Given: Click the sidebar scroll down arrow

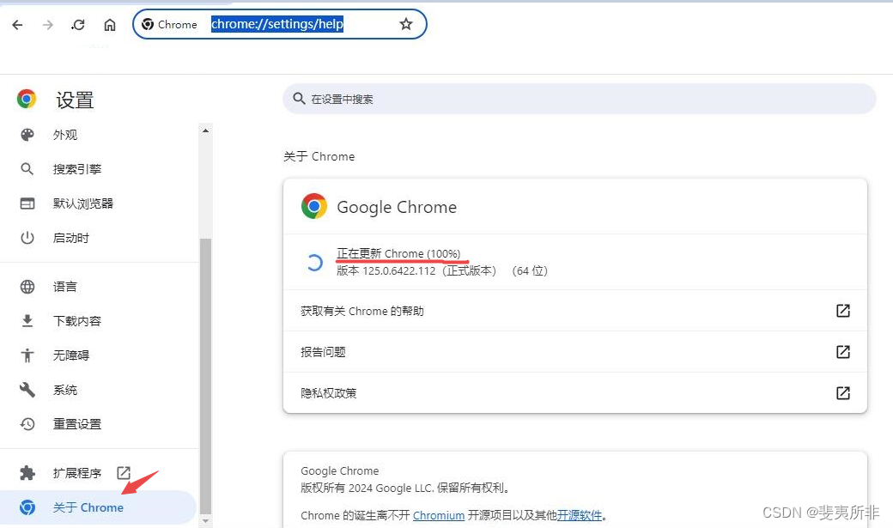Looking at the screenshot, I should tap(205, 520).
